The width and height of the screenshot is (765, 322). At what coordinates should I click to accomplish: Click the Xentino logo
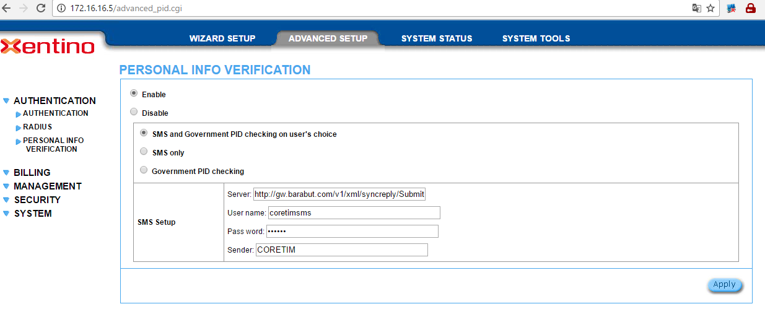point(48,46)
